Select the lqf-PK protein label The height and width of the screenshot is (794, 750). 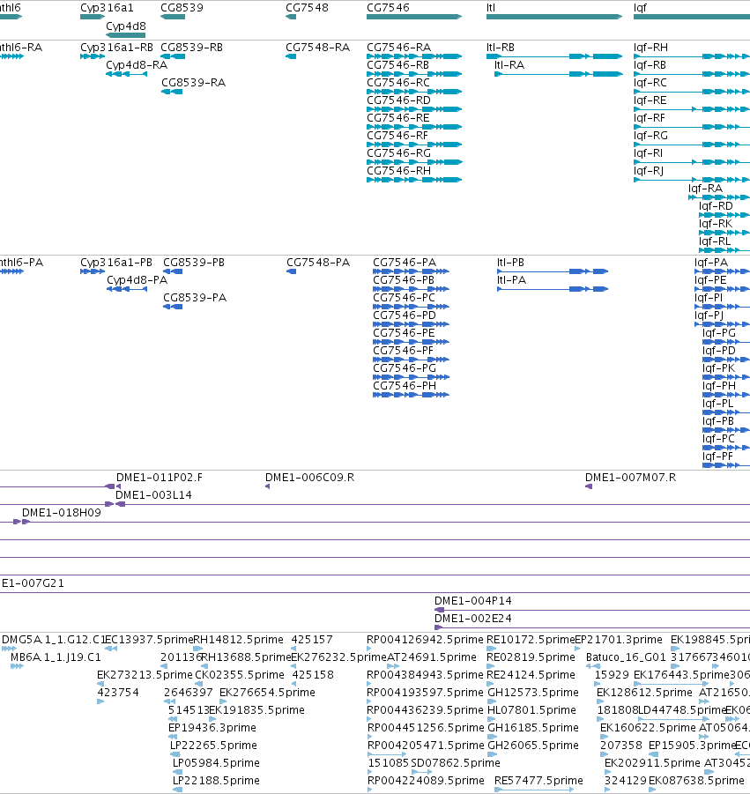pos(718,368)
